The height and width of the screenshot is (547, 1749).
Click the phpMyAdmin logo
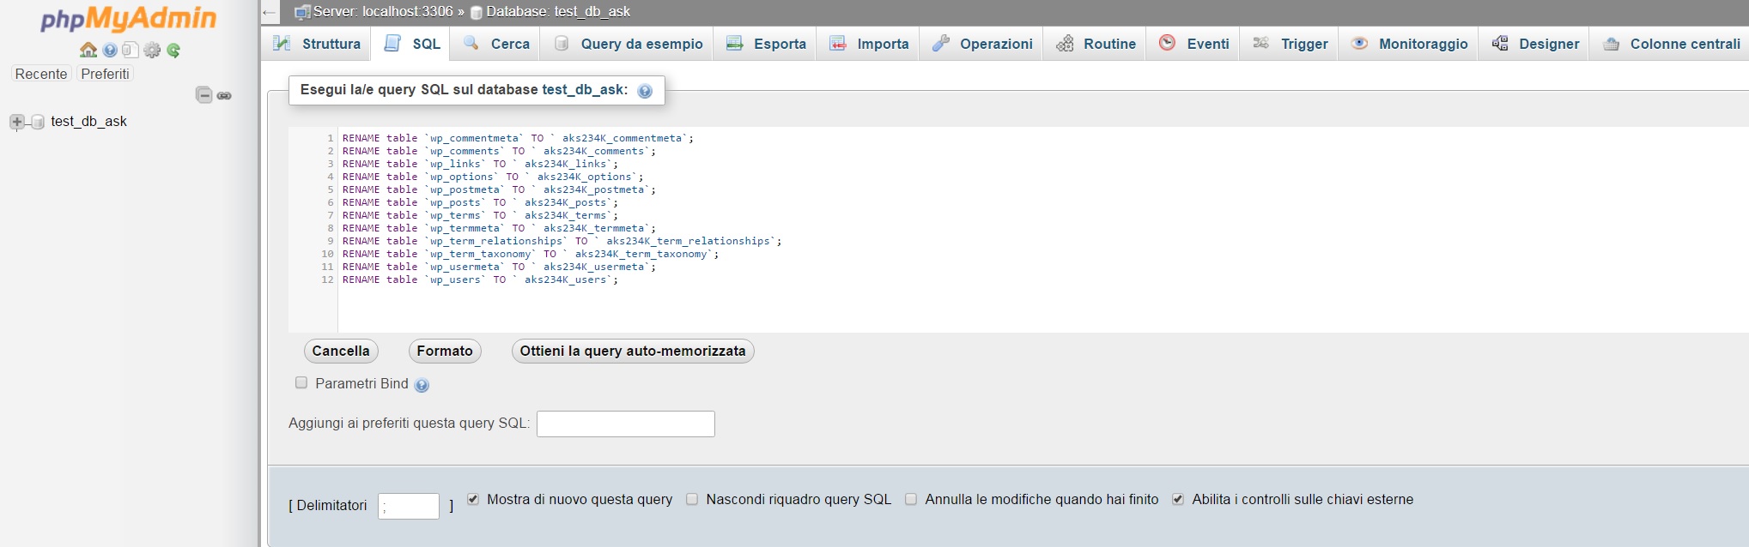(x=129, y=19)
